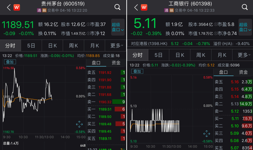Tap the info icon beside 市净 0.74
This screenshot has width=253, height=150.
[216, 33]
